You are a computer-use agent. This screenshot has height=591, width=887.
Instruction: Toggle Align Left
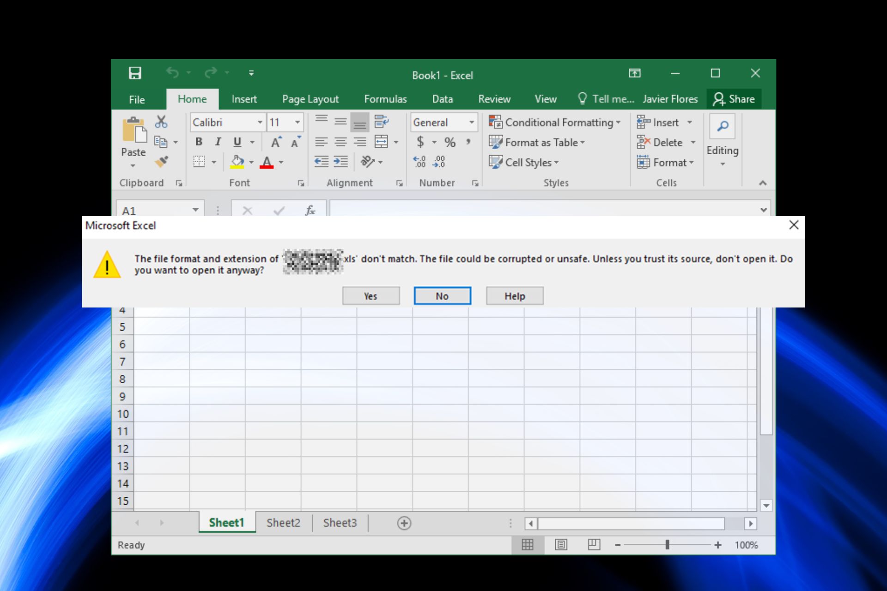[x=322, y=142]
